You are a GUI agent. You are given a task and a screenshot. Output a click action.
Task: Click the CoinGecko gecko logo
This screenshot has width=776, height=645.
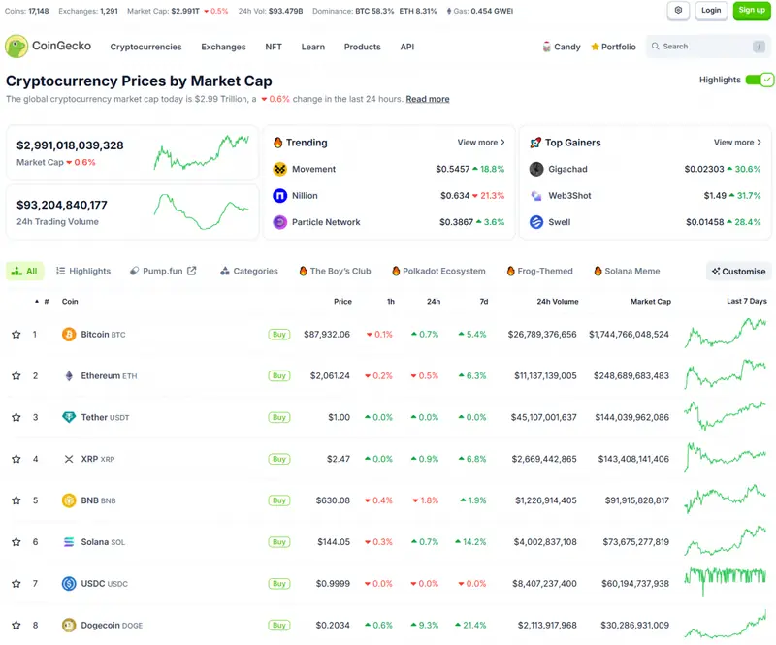point(16,46)
